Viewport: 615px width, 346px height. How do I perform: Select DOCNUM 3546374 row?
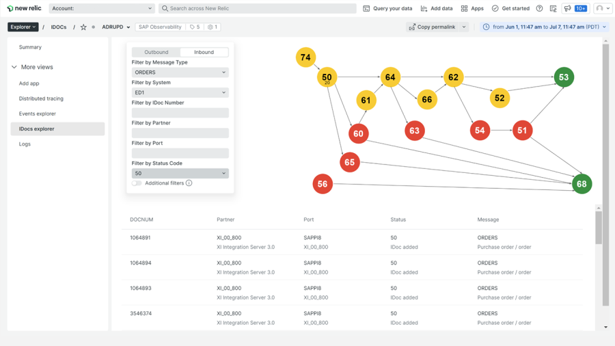[352, 318]
